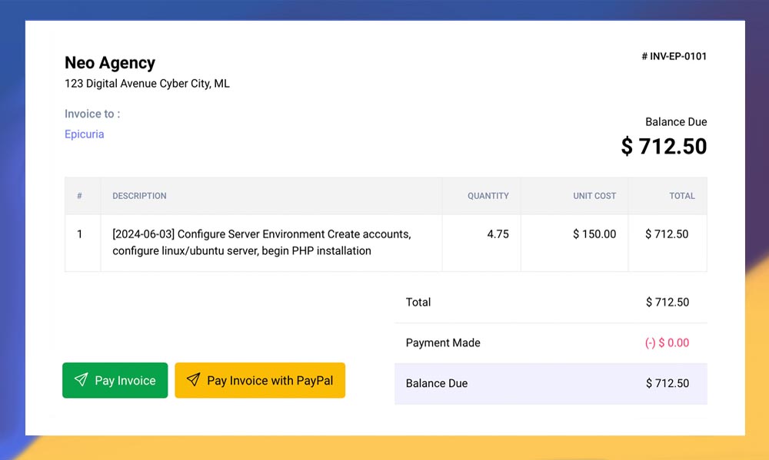Click the $ 150.00 unit cost cell
Image resolution: width=769 pixels, height=460 pixels.
(x=594, y=234)
